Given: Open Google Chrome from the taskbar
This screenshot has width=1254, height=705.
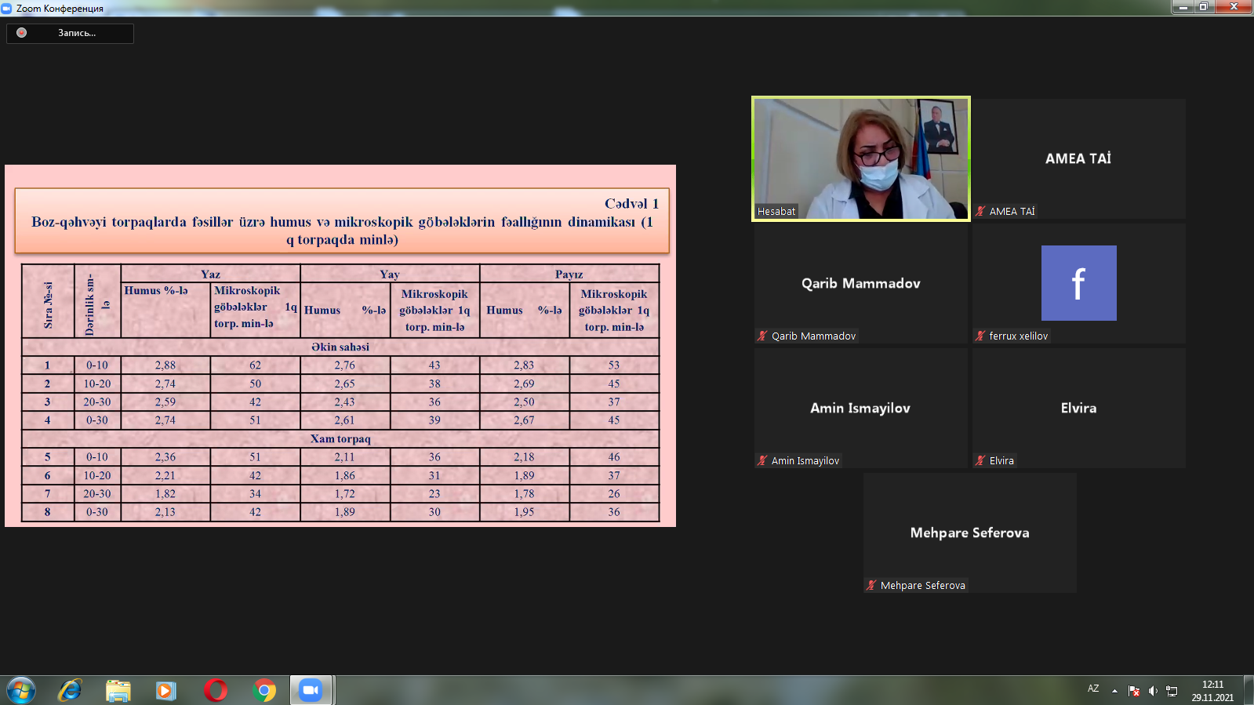Looking at the screenshot, I should pyautogui.click(x=264, y=690).
